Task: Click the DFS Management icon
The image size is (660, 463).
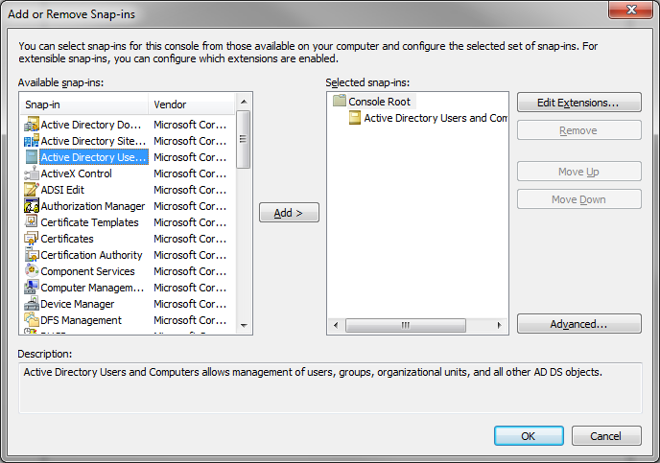Action: (32, 320)
